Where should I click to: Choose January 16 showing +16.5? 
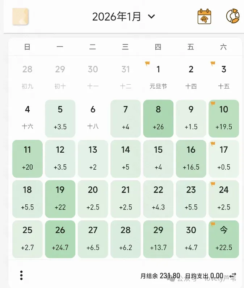point(191,158)
